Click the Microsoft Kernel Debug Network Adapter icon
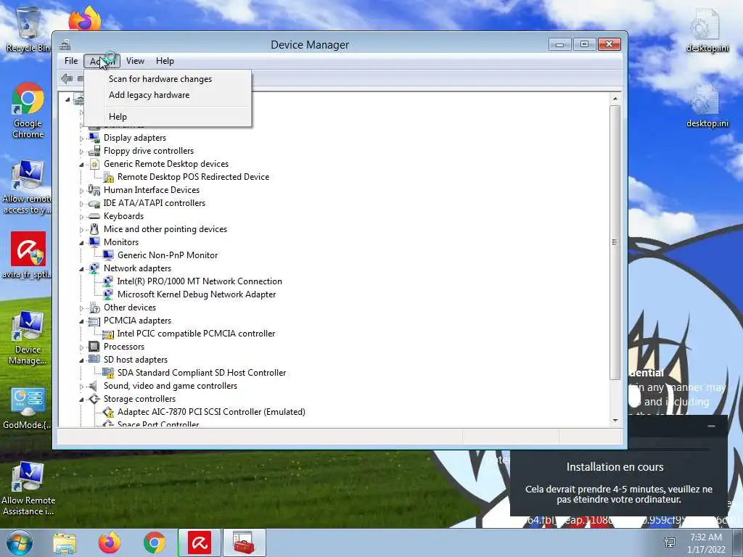The height and width of the screenshot is (557, 743). coord(108,294)
